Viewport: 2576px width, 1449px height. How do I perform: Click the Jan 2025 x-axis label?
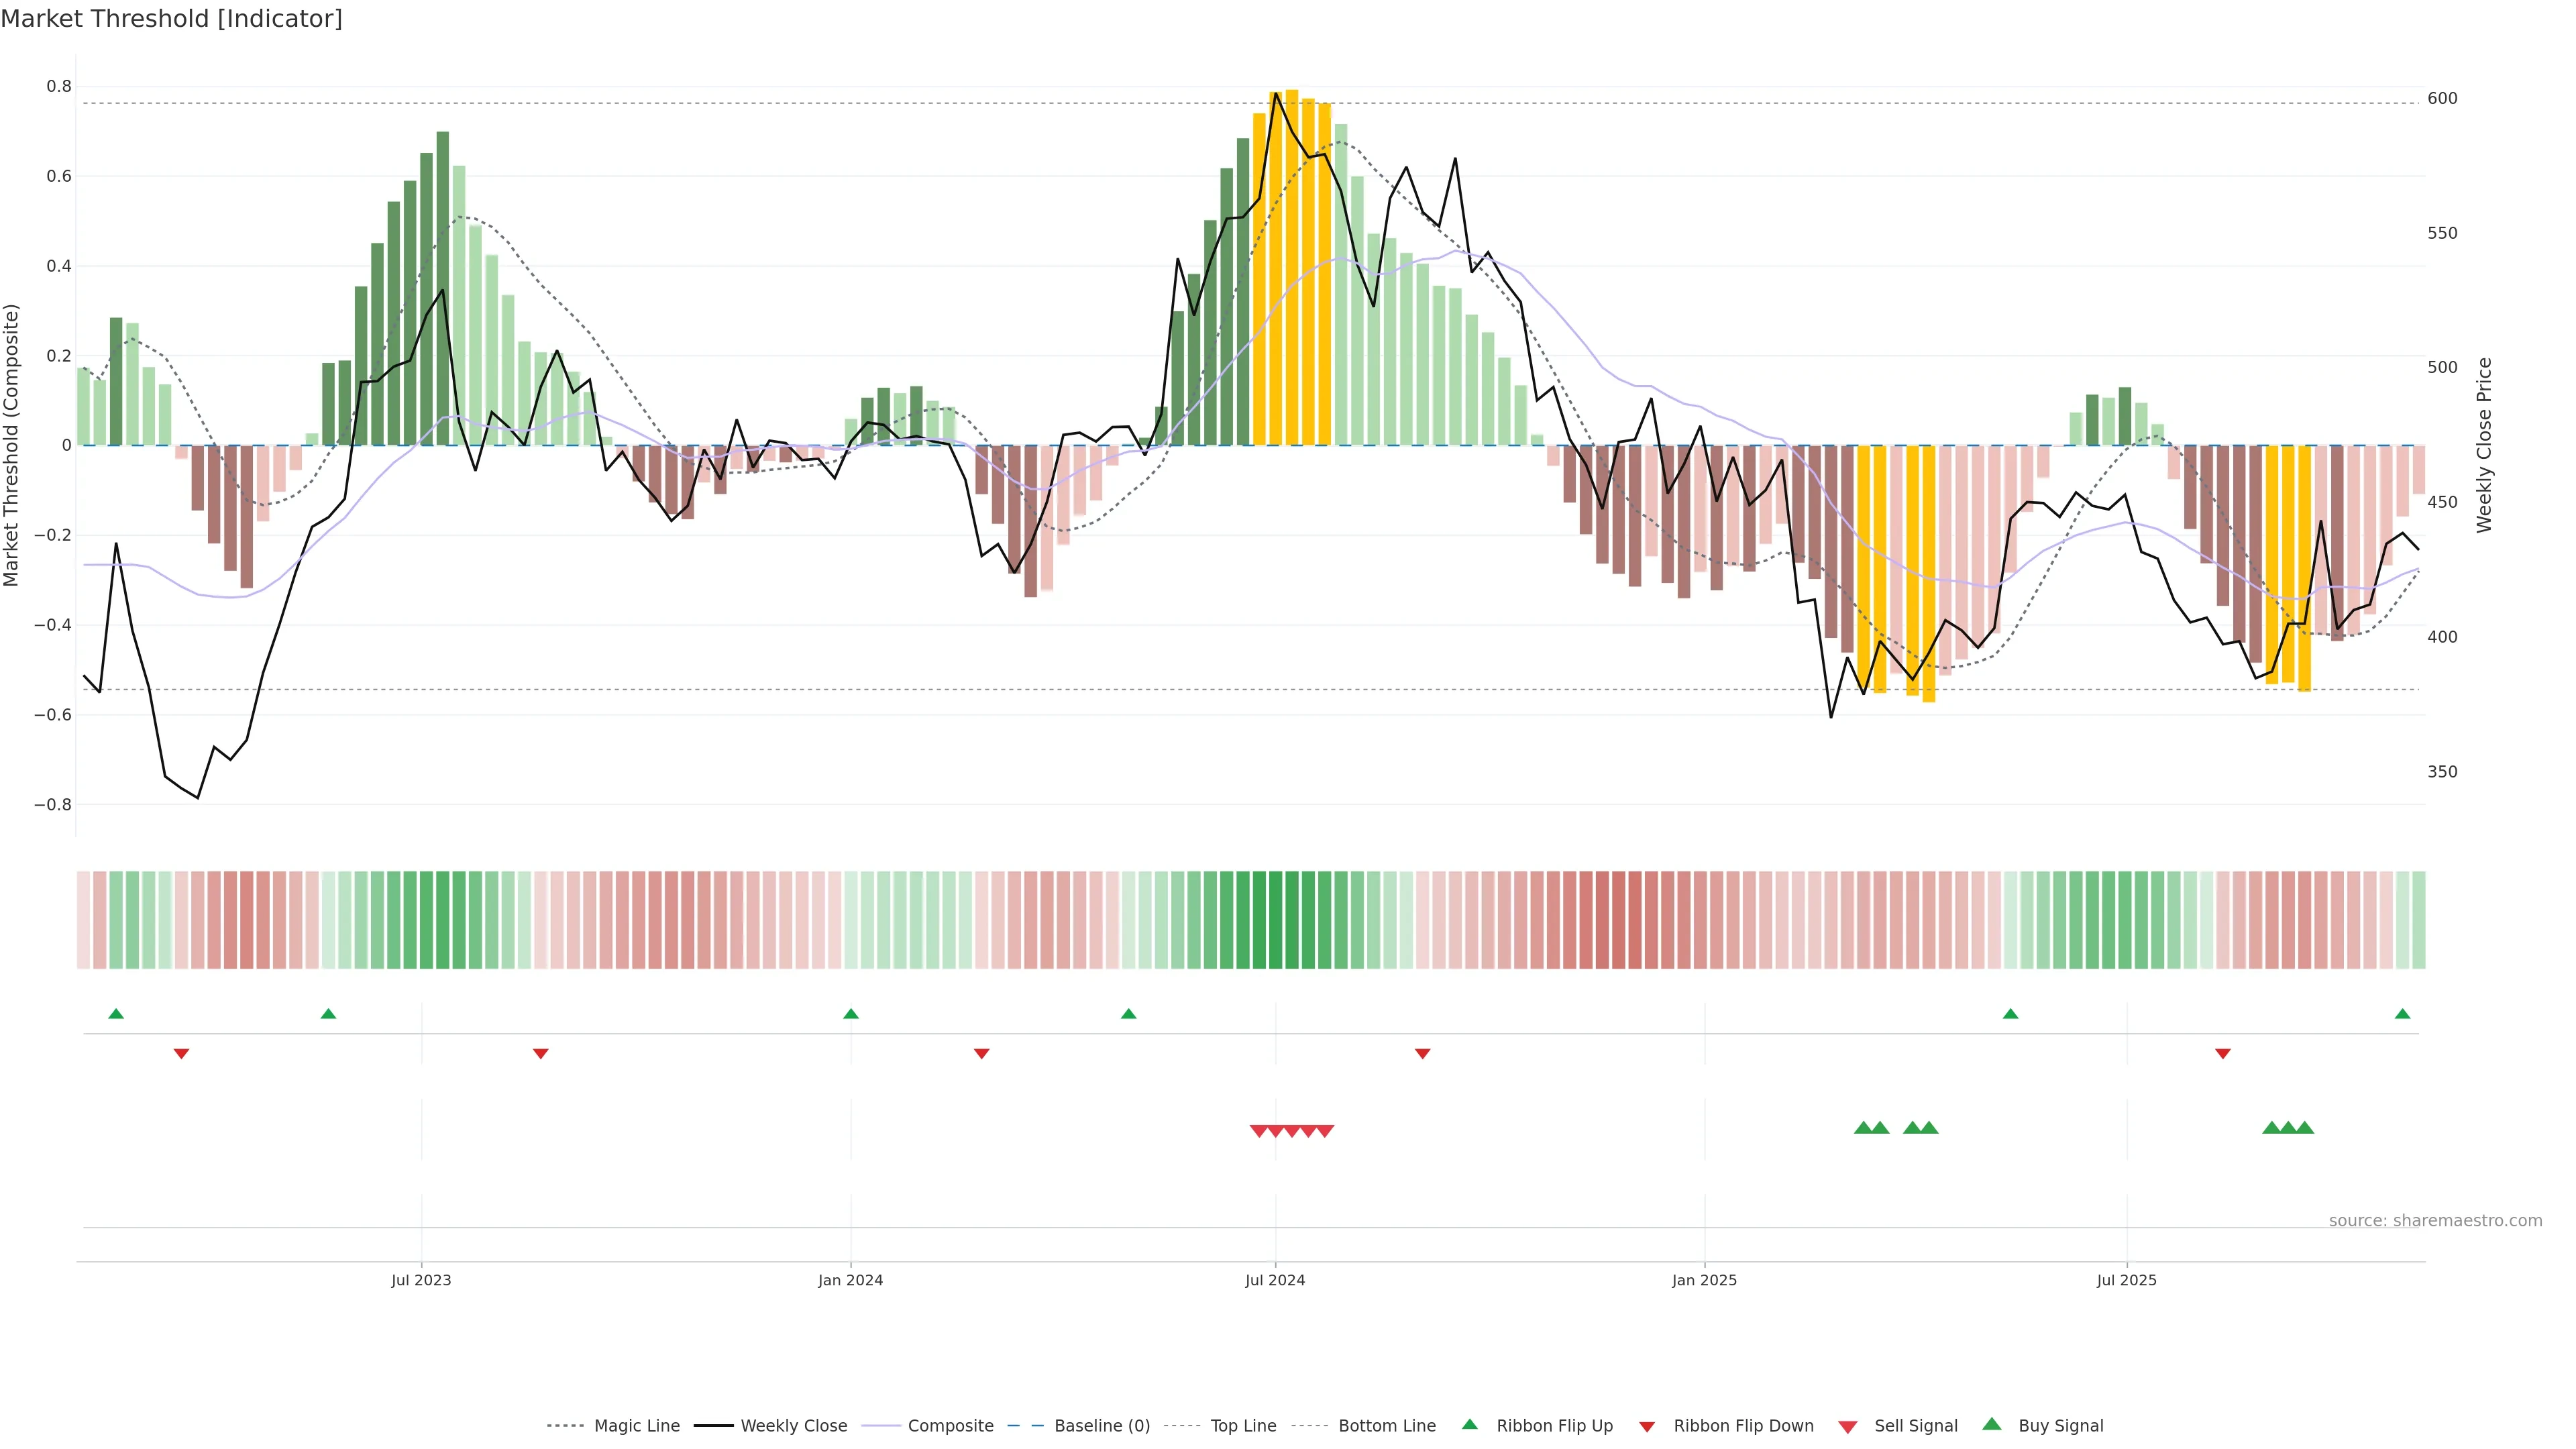coord(1704,1280)
